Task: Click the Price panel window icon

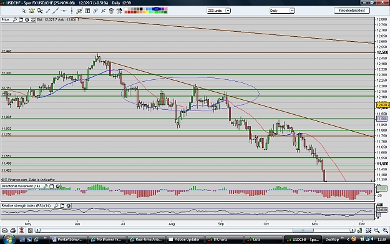Action: [x=21, y=19]
